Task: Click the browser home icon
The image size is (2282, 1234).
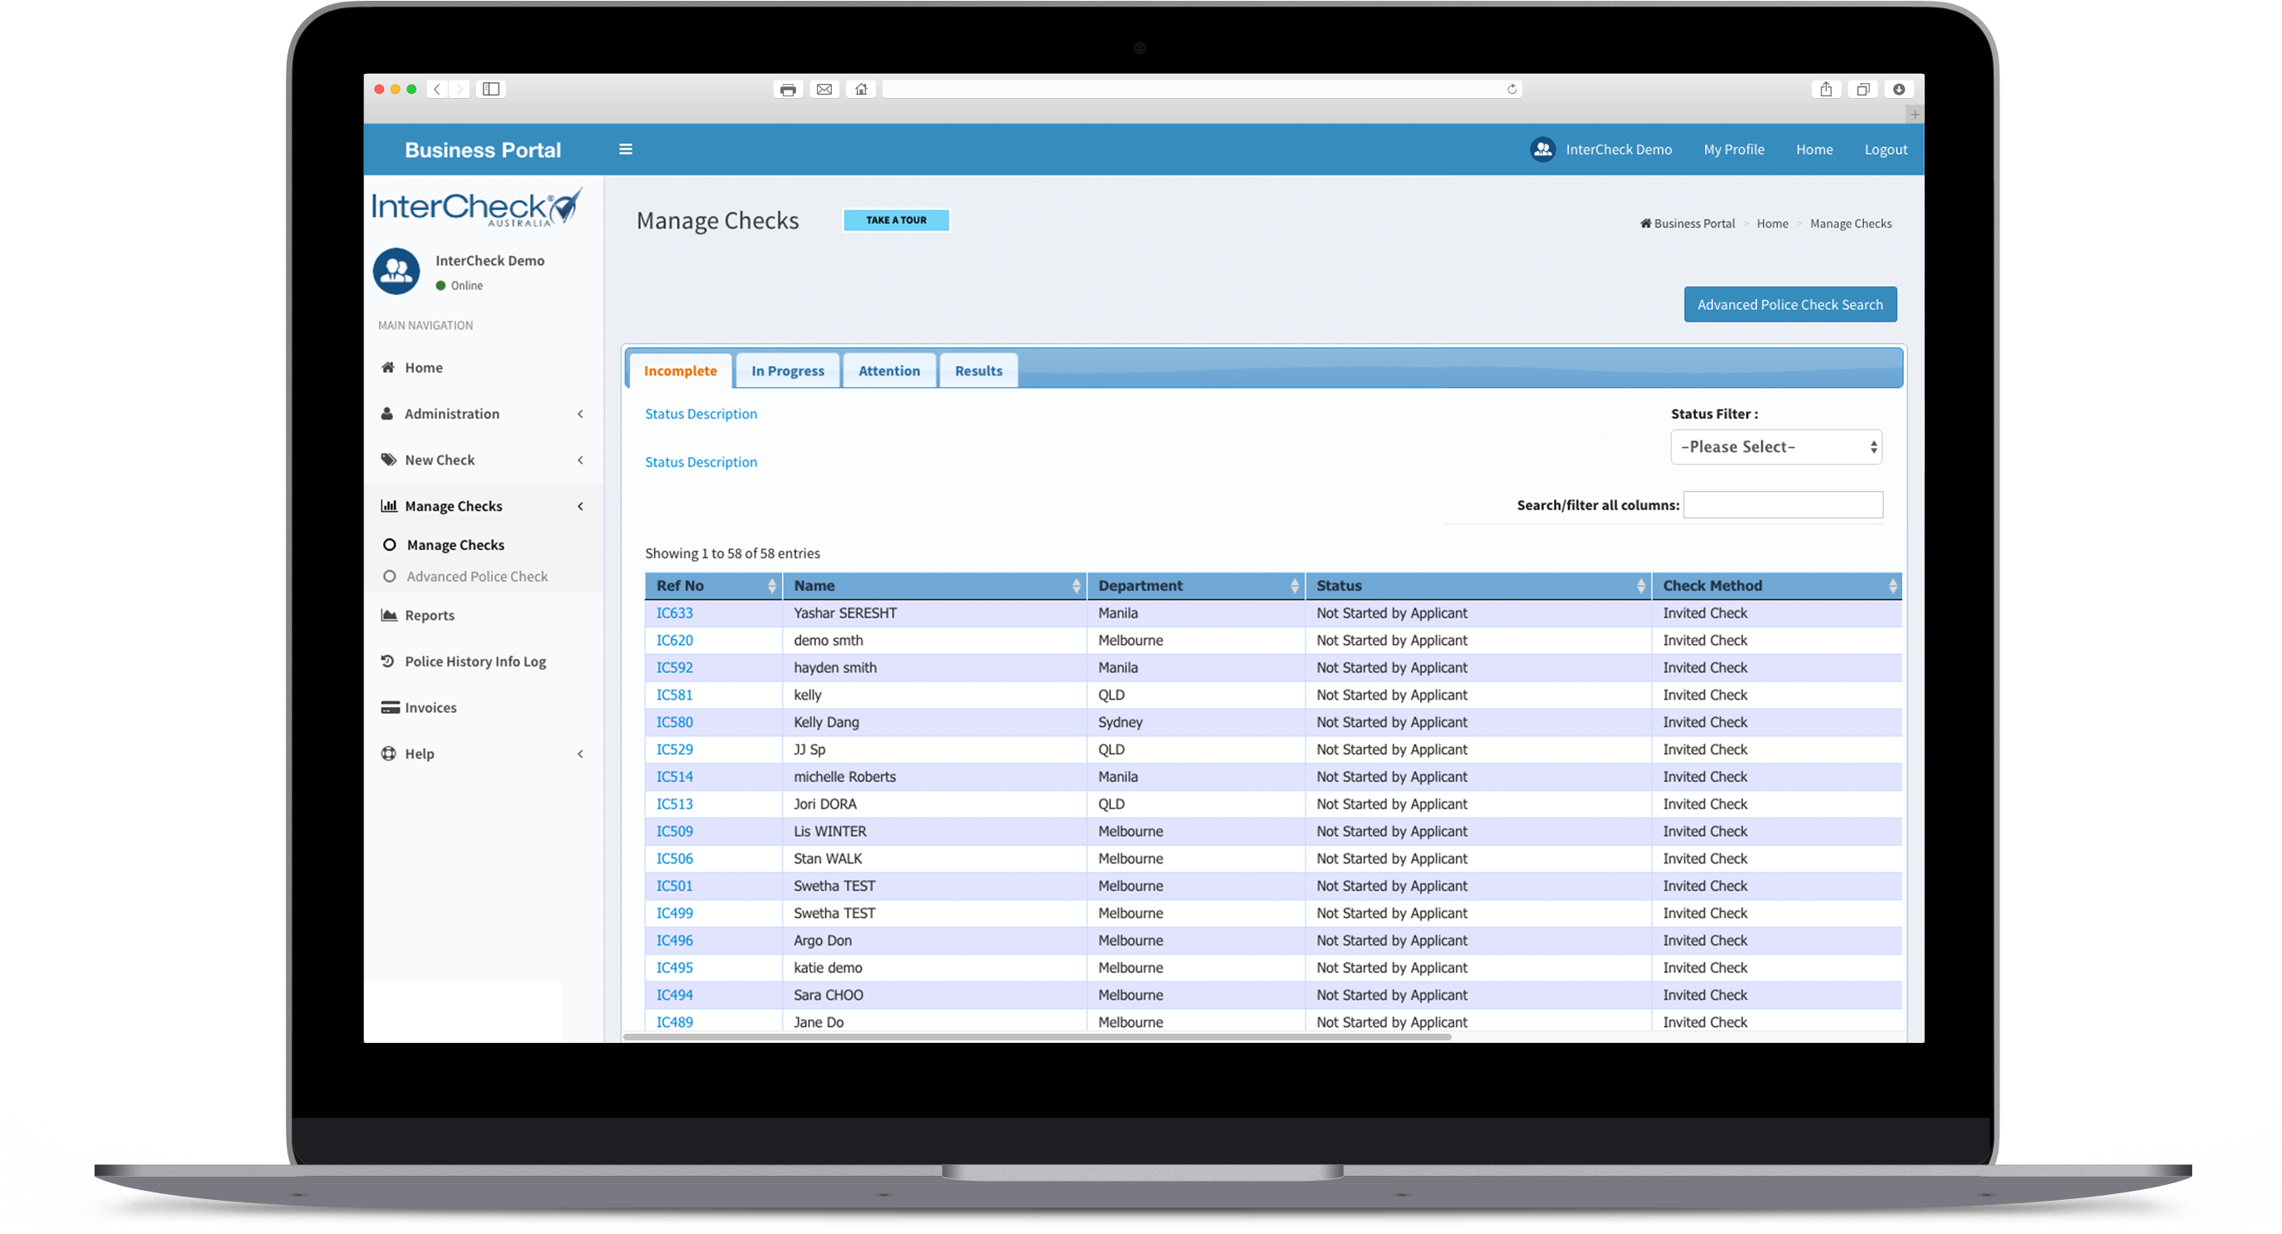Action: (861, 90)
